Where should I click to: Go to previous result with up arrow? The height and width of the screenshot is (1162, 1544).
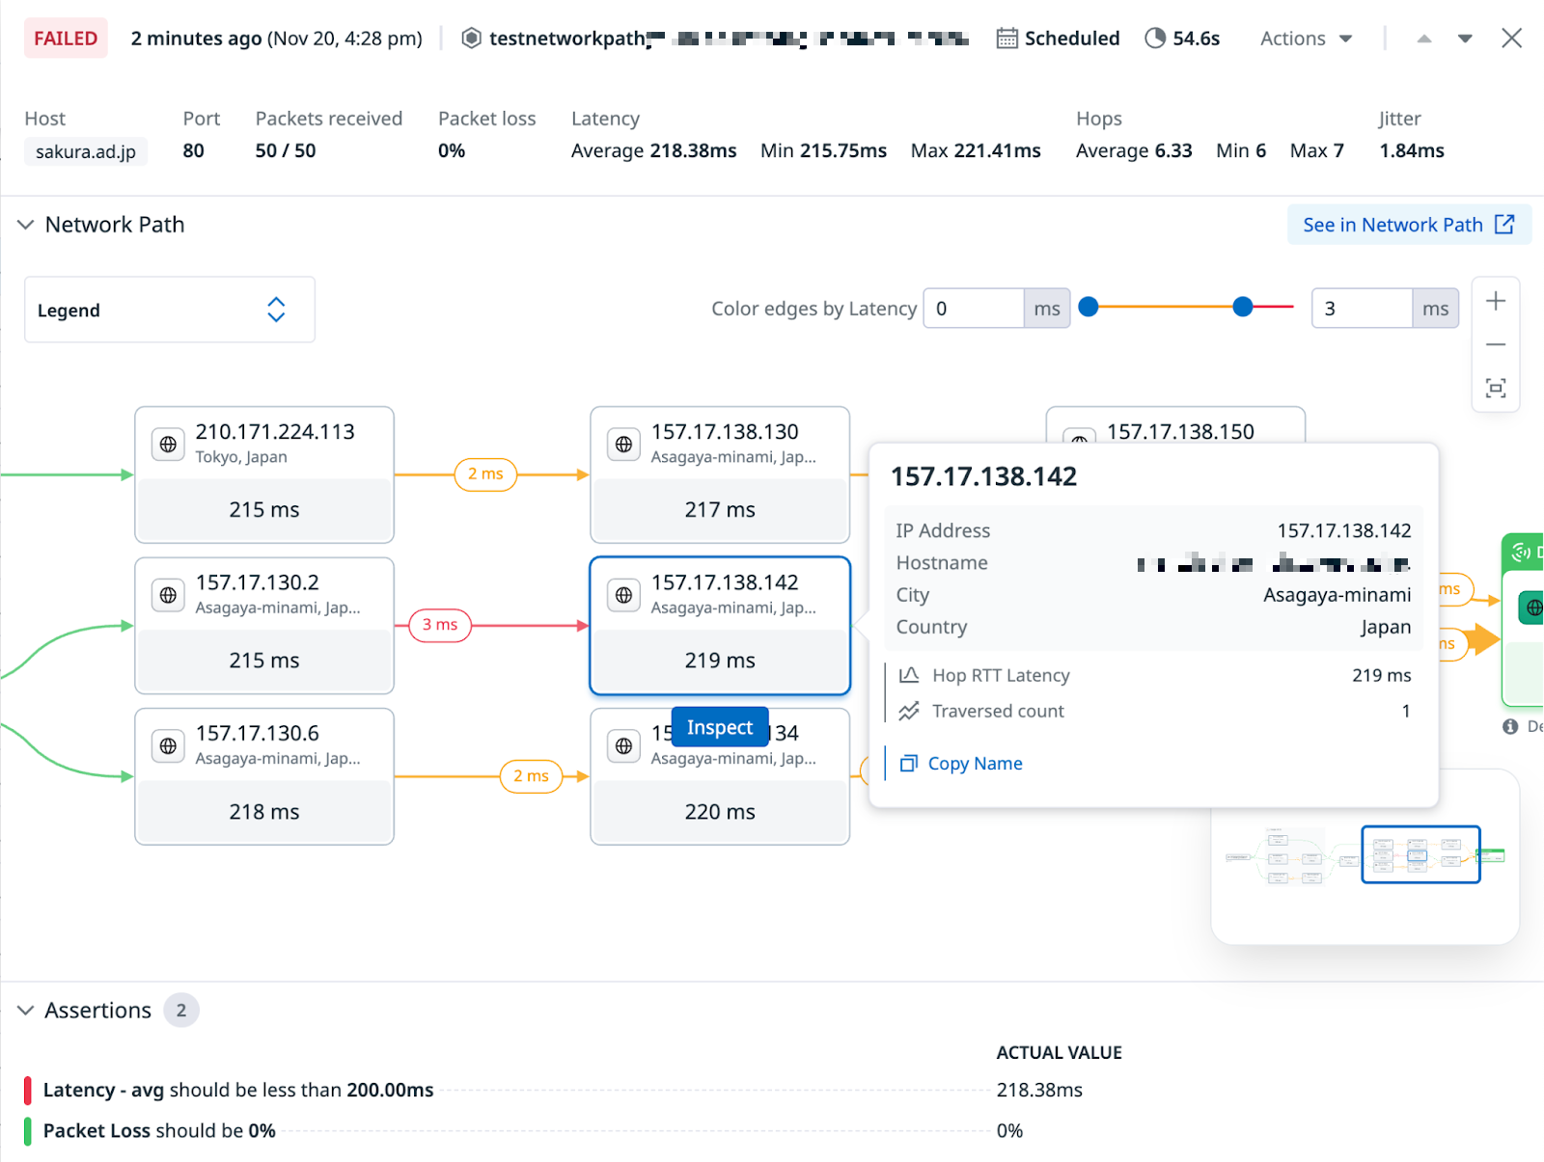(1423, 39)
